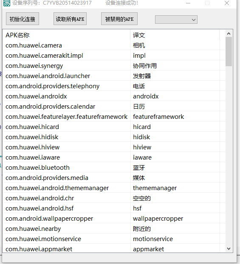Screen dimensions: 240x264
Task: Click the app icon in the title bar
Action: click(7, 3)
